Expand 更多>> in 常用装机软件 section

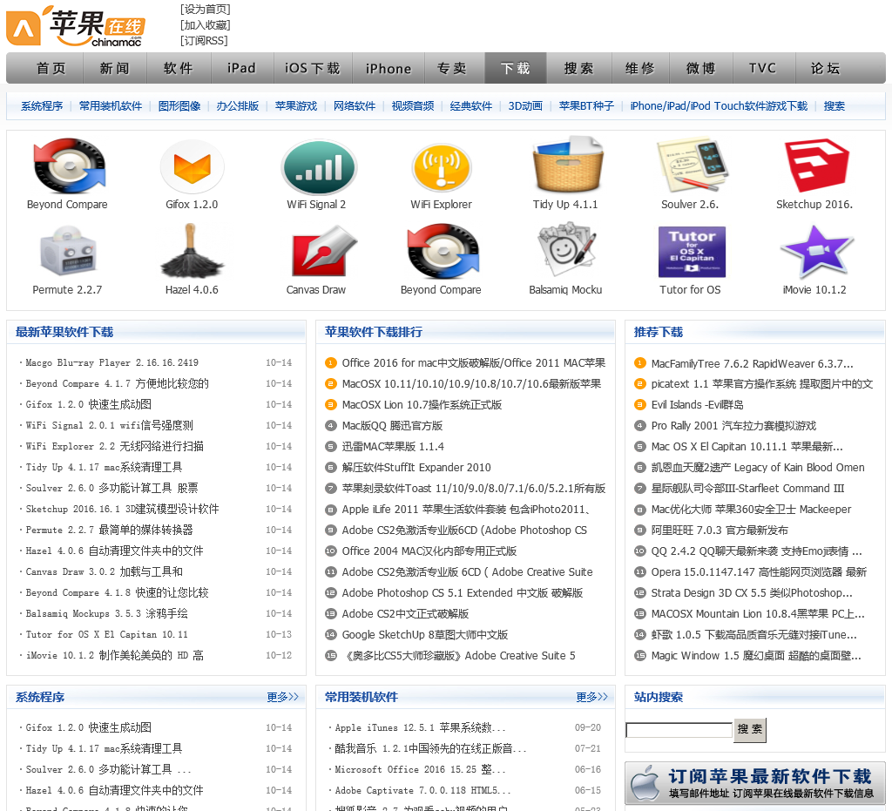click(x=591, y=697)
